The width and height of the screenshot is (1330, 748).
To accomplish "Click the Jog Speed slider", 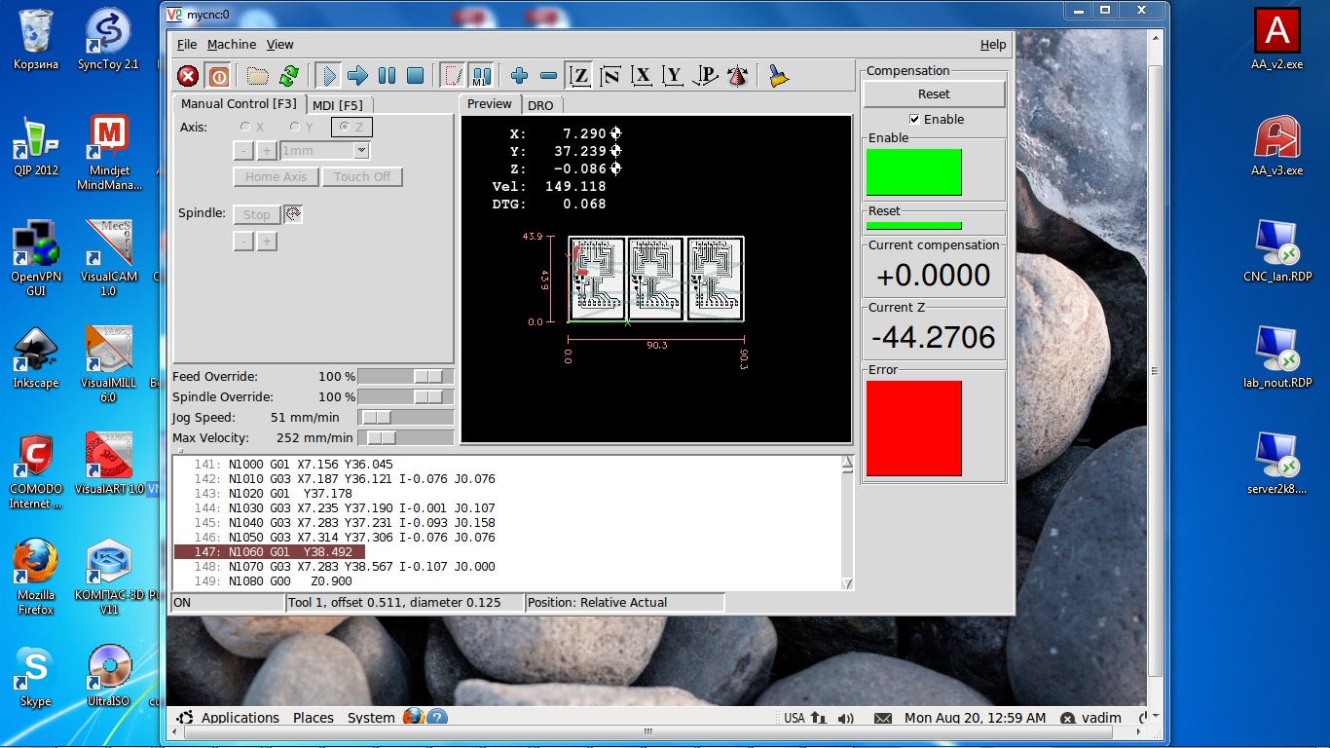I will coord(406,418).
